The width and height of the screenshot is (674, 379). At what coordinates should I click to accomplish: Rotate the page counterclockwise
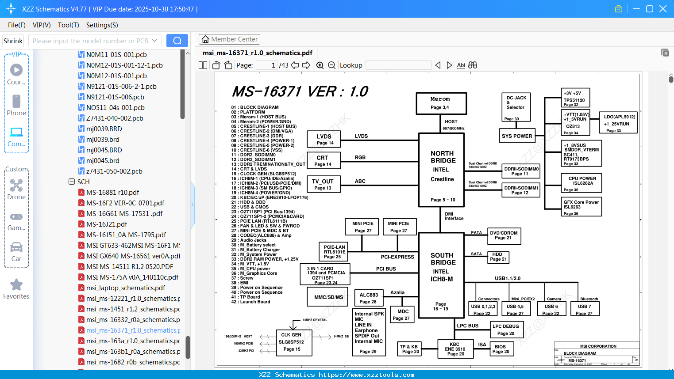point(216,65)
